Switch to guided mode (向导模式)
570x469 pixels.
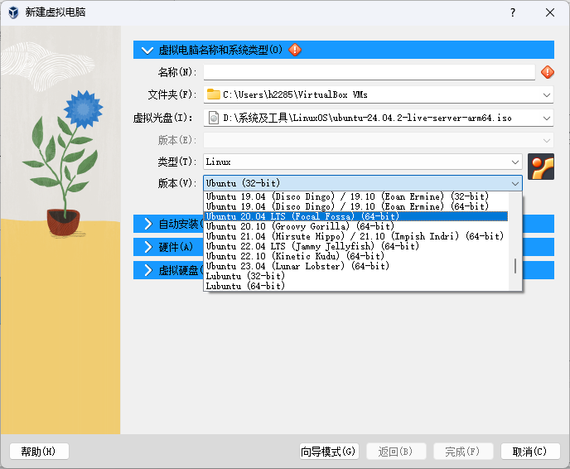coord(329,452)
